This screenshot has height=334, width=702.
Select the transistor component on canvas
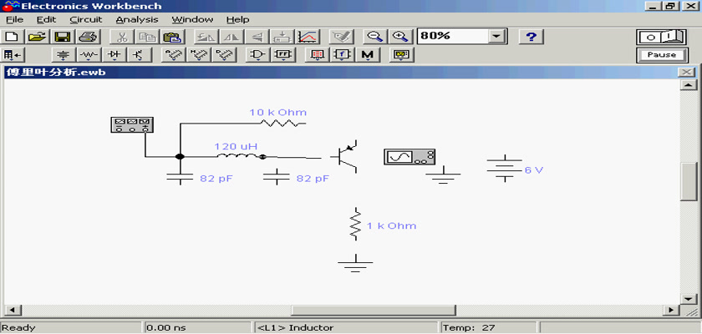pyautogui.click(x=344, y=156)
